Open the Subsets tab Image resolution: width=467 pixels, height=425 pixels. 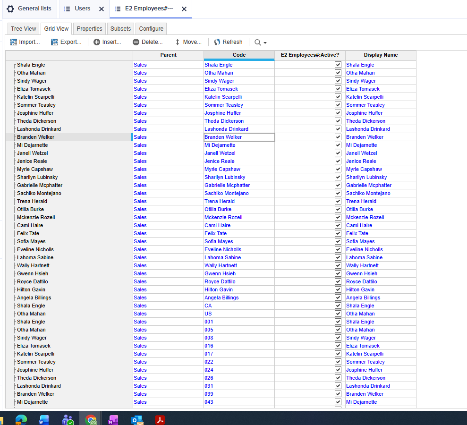tap(120, 29)
